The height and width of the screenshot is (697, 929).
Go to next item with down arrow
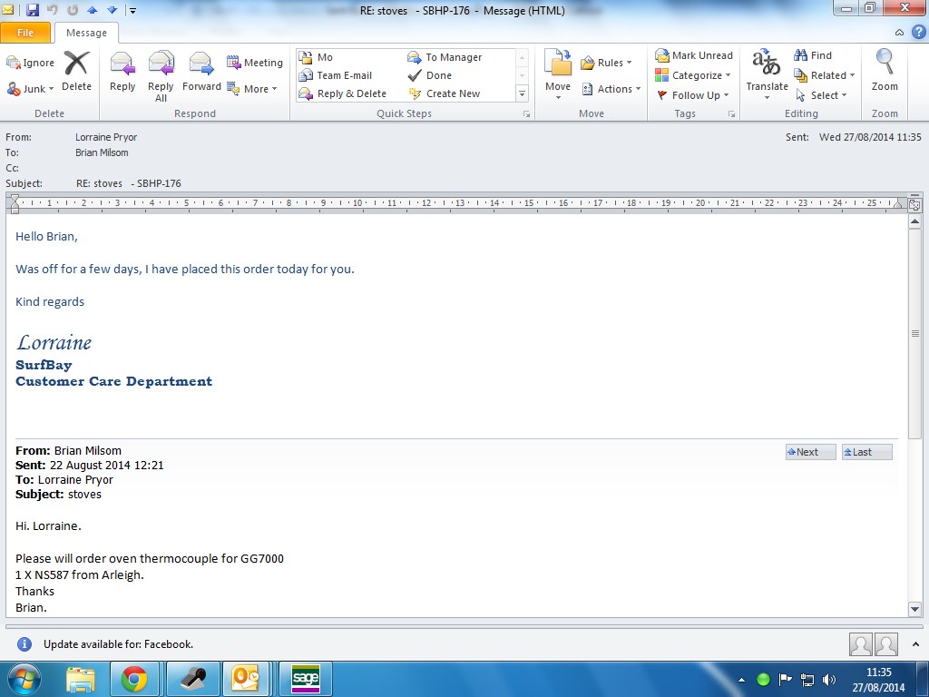coord(112,9)
